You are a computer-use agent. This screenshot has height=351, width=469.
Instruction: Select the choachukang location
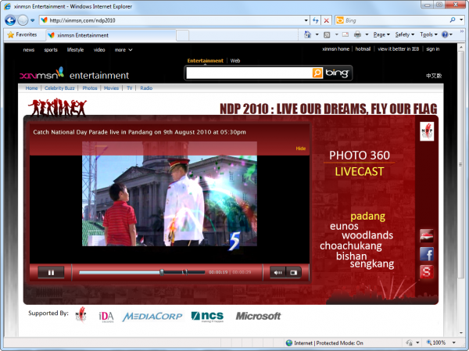[x=350, y=246]
